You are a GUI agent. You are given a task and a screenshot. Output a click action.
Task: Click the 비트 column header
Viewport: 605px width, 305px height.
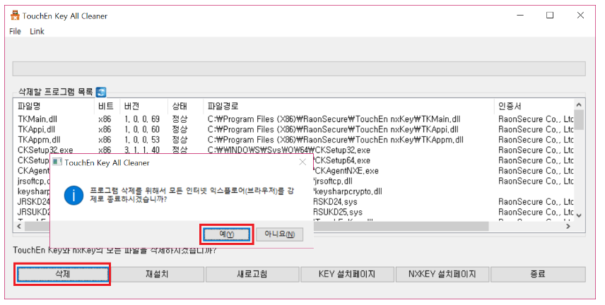[x=107, y=106]
